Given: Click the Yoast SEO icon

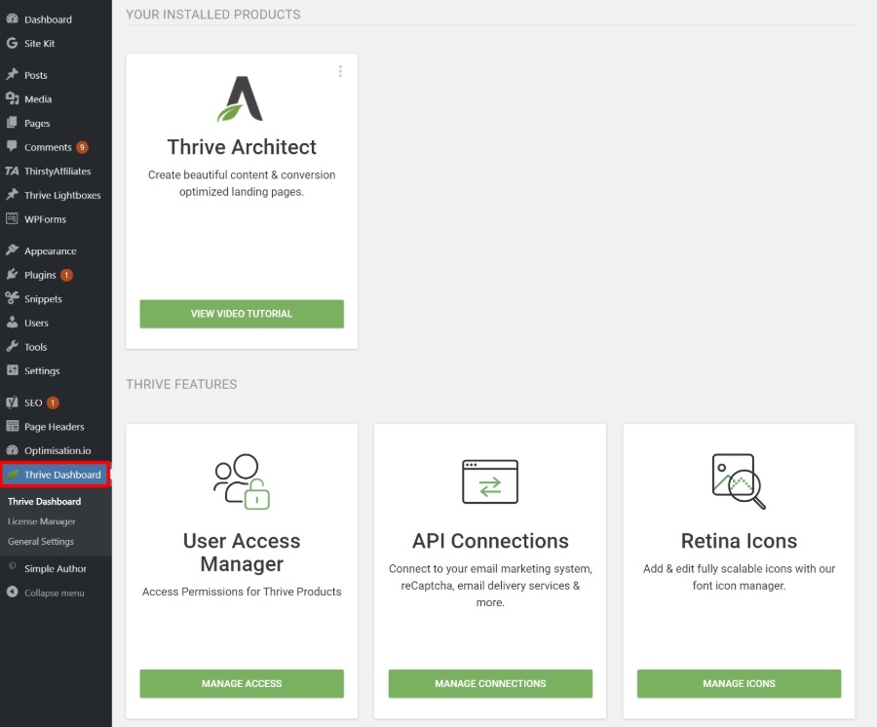Looking at the screenshot, I should 13,402.
